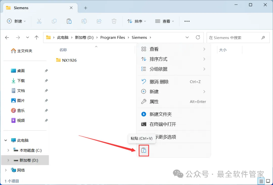Unpin 桌面 using its pin icon
The image size is (273, 185).
[46, 71]
